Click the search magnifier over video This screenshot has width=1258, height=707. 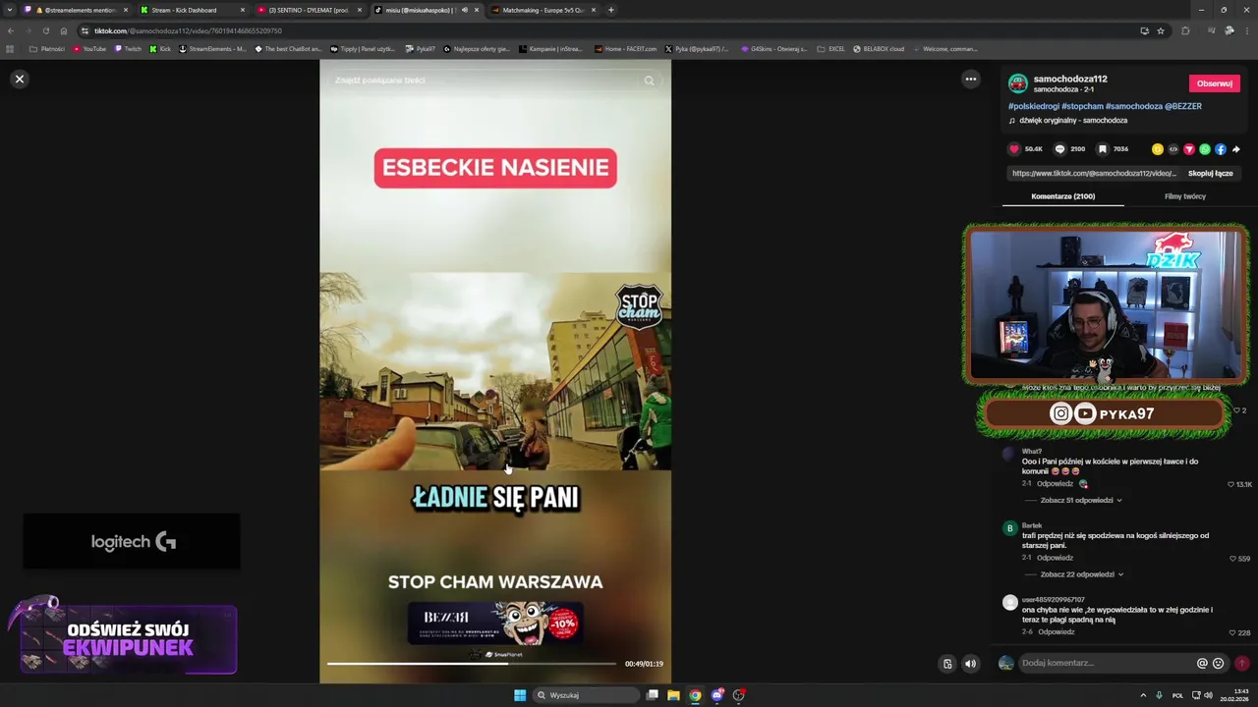click(649, 81)
